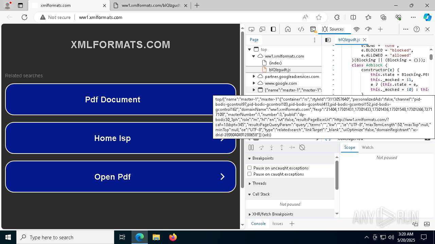Refresh the page
This screenshot has width=435, height=244.
pos(24,17)
